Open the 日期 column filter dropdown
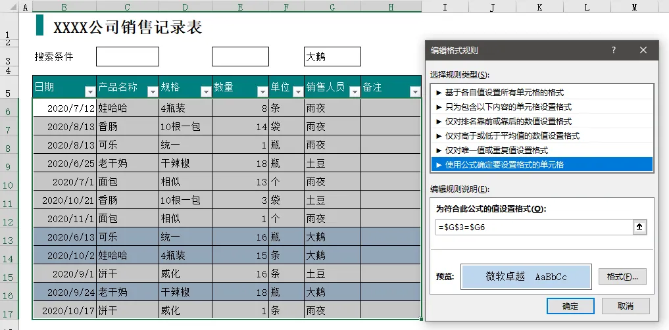669x330 pixels. (x=89, y=91)
